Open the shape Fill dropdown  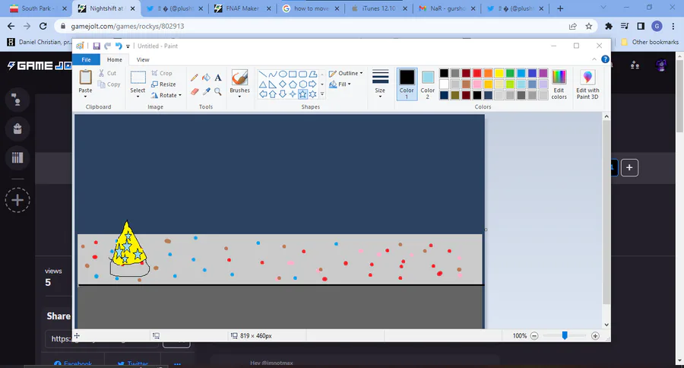340,84
